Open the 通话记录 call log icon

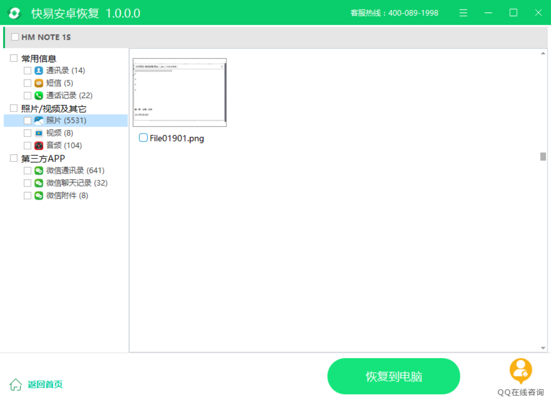(38, 95)
